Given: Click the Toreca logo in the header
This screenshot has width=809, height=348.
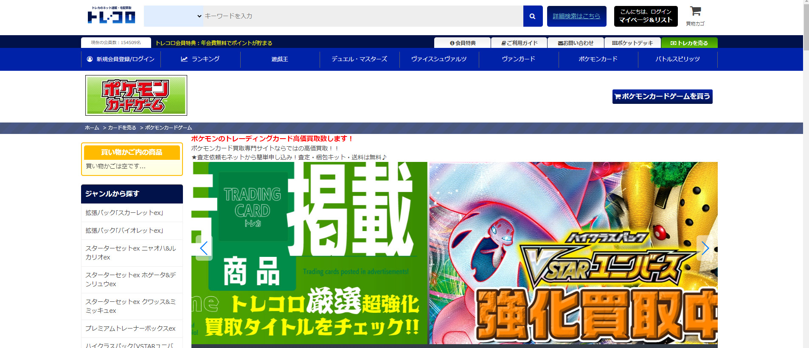Looking at the screenshot, I should (111, 15).
